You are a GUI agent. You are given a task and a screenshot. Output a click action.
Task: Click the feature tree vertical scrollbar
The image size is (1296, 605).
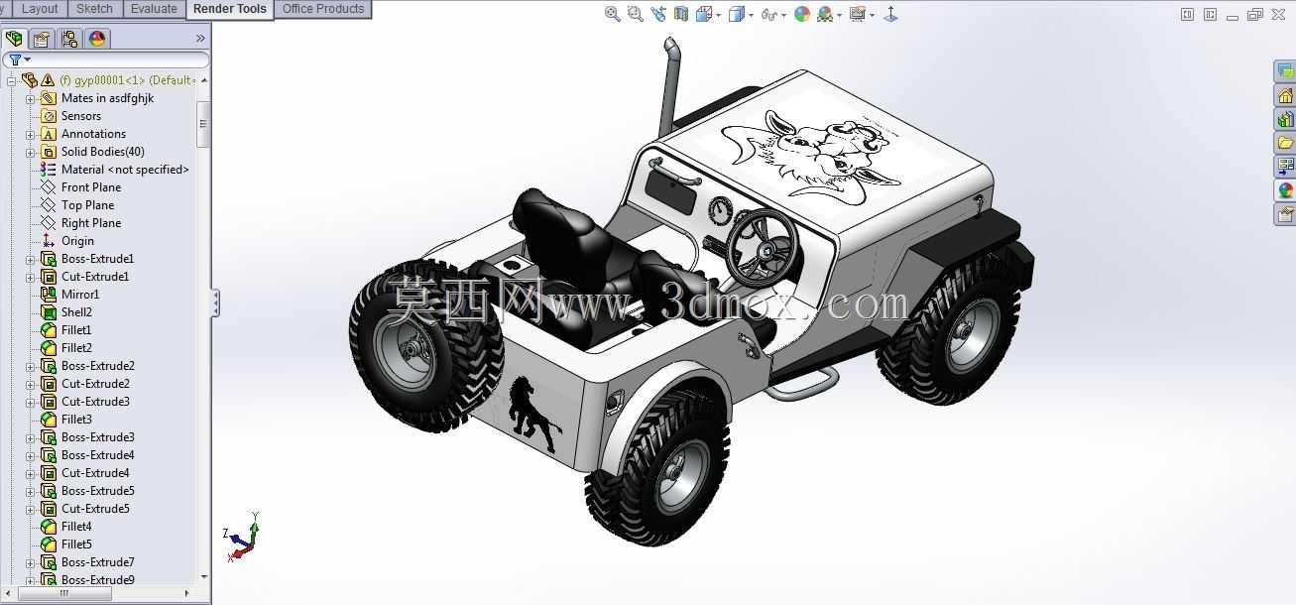[203, 124]
